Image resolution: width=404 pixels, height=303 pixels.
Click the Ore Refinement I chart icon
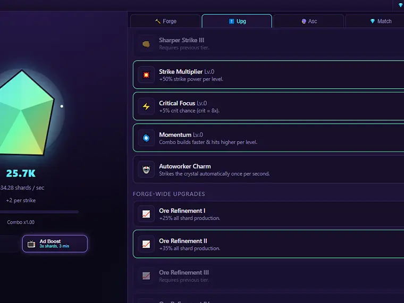(x=146, y=214)
